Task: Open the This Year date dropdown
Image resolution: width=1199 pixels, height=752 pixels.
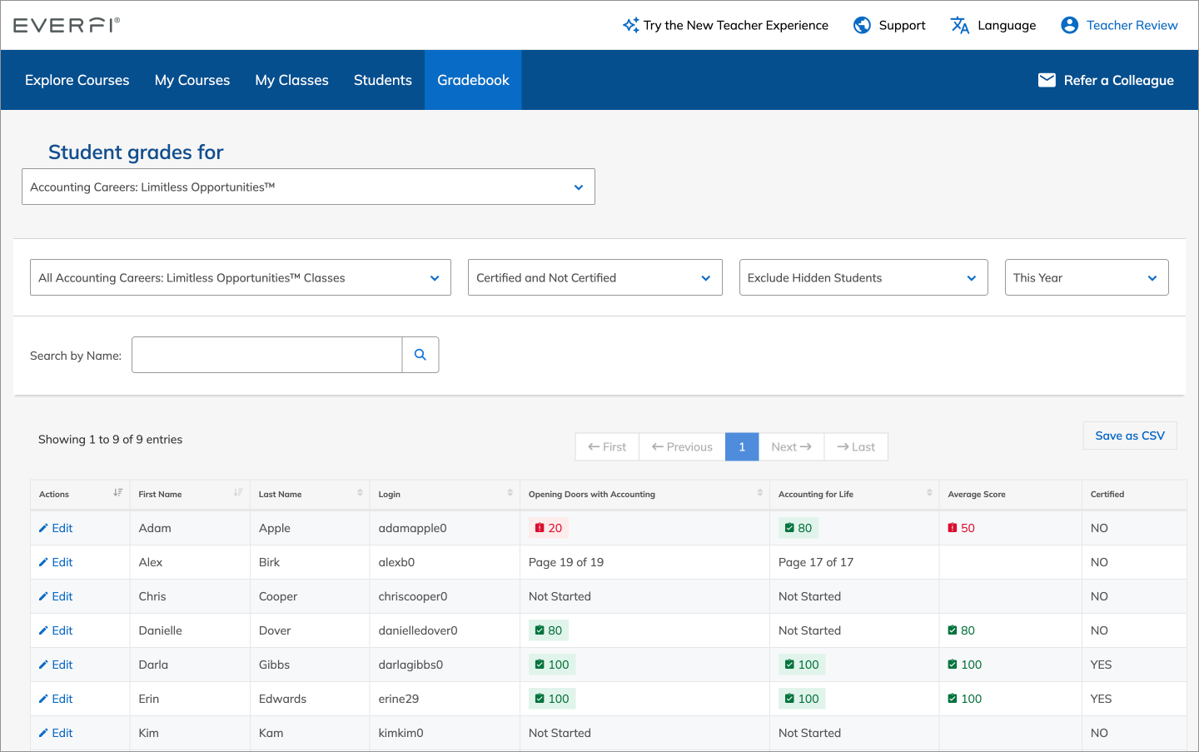Action: tap(1087, 277)
